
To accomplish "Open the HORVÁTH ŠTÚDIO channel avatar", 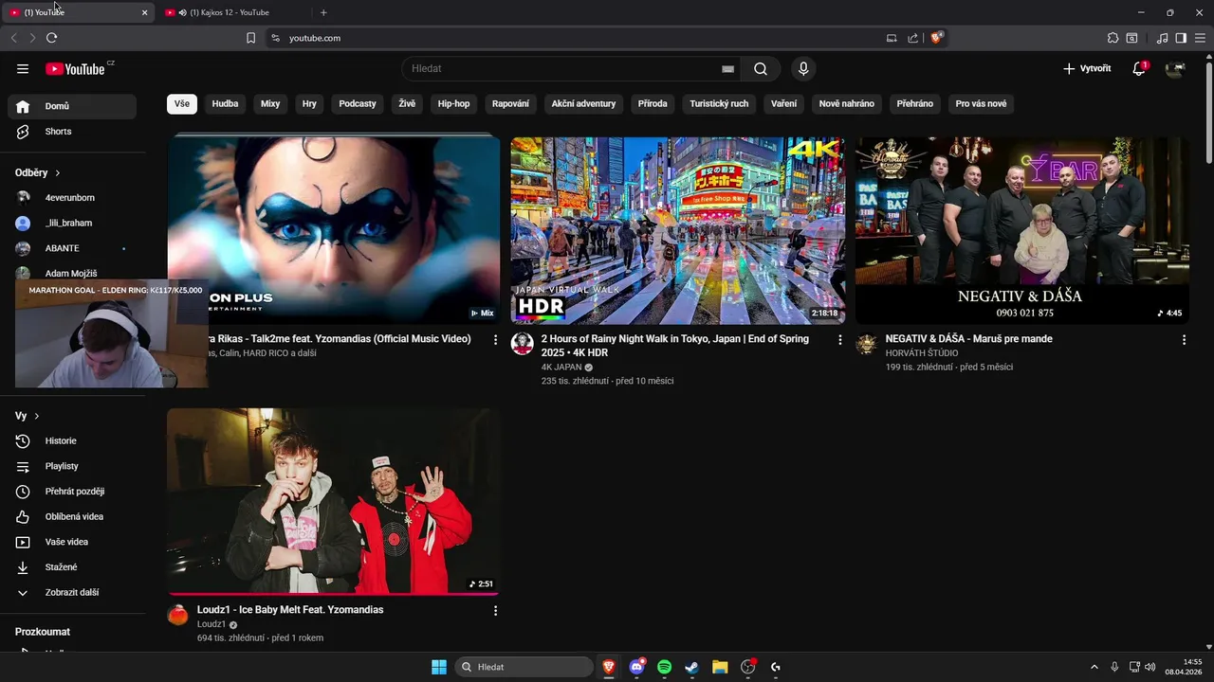I will (x=867, y=343).
